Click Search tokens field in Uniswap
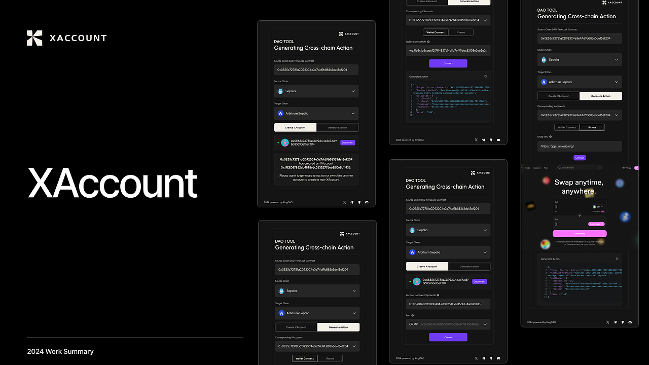The image size is (649, 365). pyautogui.click(x=580, y=168)
